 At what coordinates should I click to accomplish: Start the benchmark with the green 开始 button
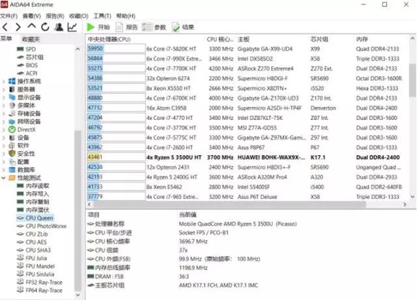point(98,27)
